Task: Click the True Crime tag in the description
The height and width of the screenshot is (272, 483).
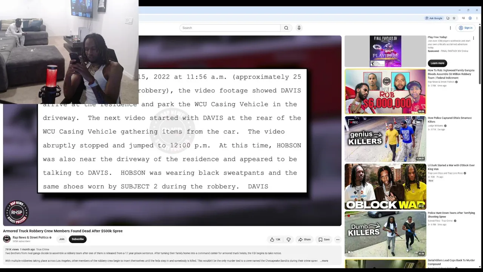Action: [43, 249]
